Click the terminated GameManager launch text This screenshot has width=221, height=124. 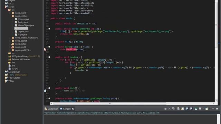pos(102,113)
